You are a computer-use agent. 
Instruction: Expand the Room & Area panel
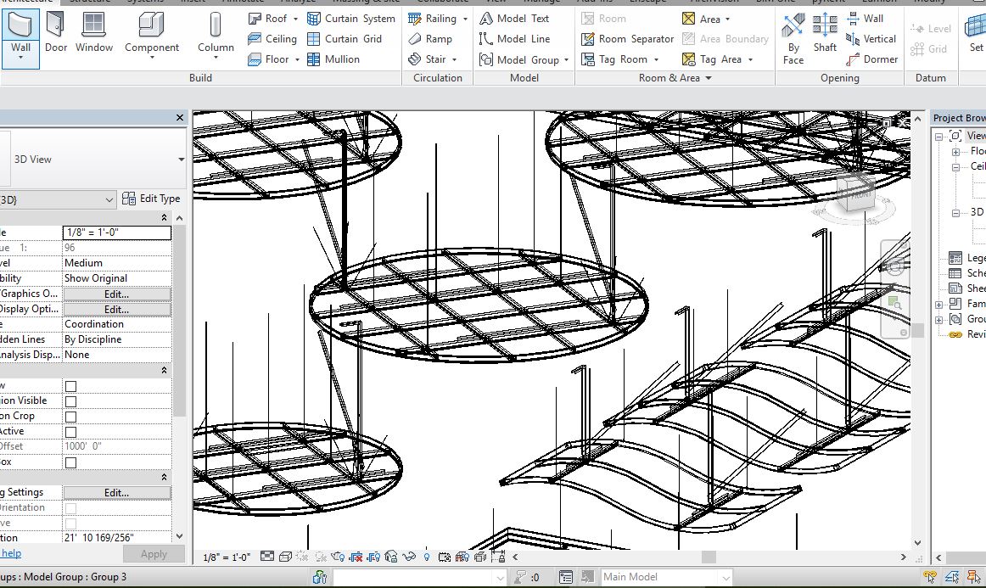pos(709,78)
